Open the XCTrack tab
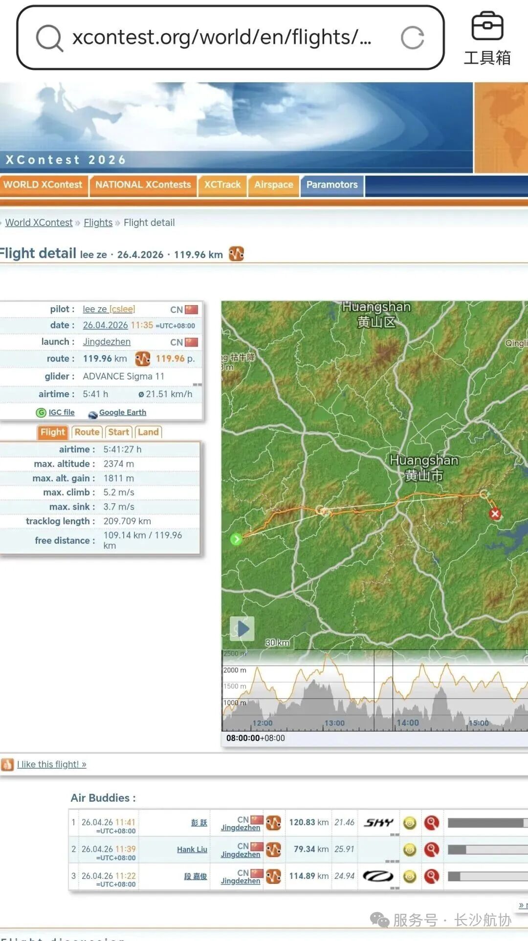This screenshot has width=528, height=941. pyautogui.click(x=222, y=185)
